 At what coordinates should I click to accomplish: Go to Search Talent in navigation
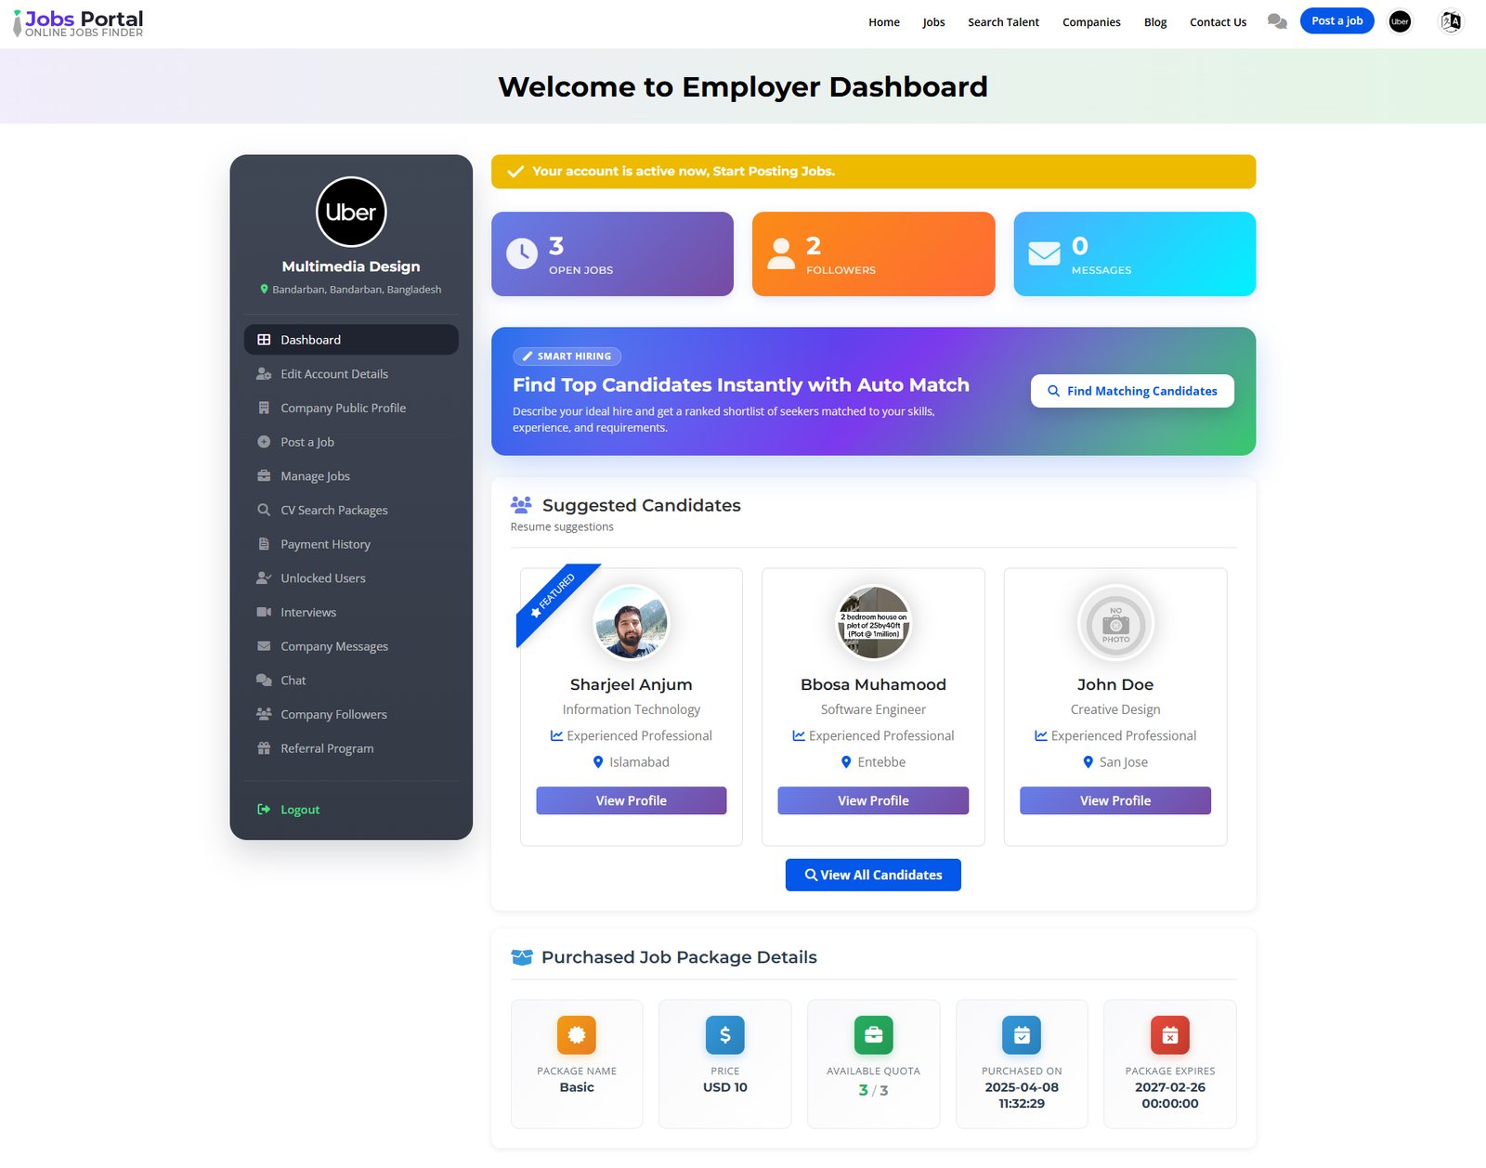(1003, 22)
